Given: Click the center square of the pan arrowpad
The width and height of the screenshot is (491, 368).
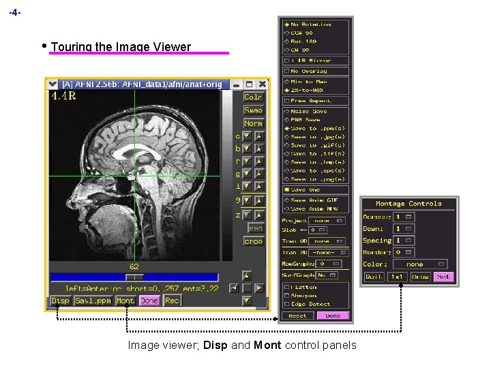Looking at the screenshot, I should [x=247, y=288].
